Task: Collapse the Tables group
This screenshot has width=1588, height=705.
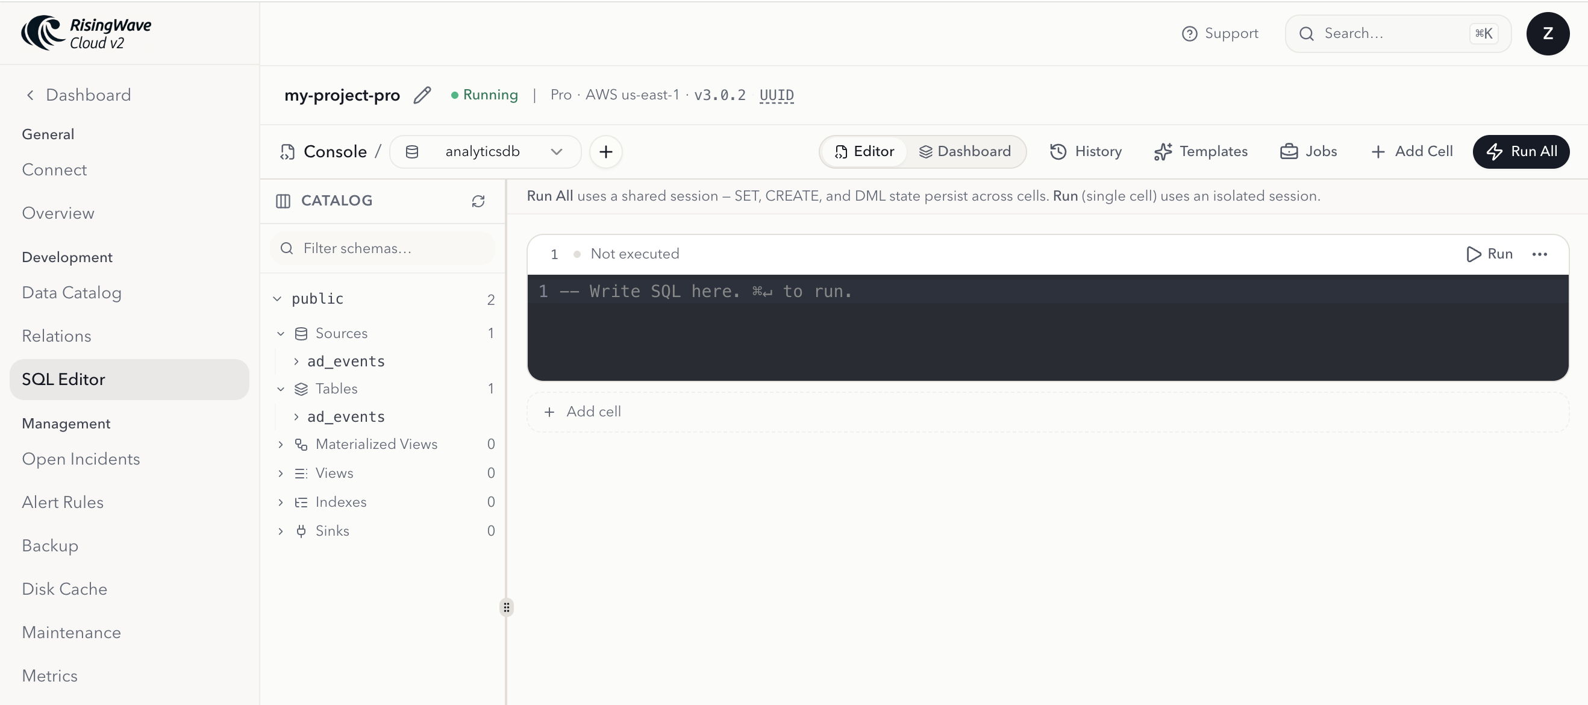Action: [281, 389]
